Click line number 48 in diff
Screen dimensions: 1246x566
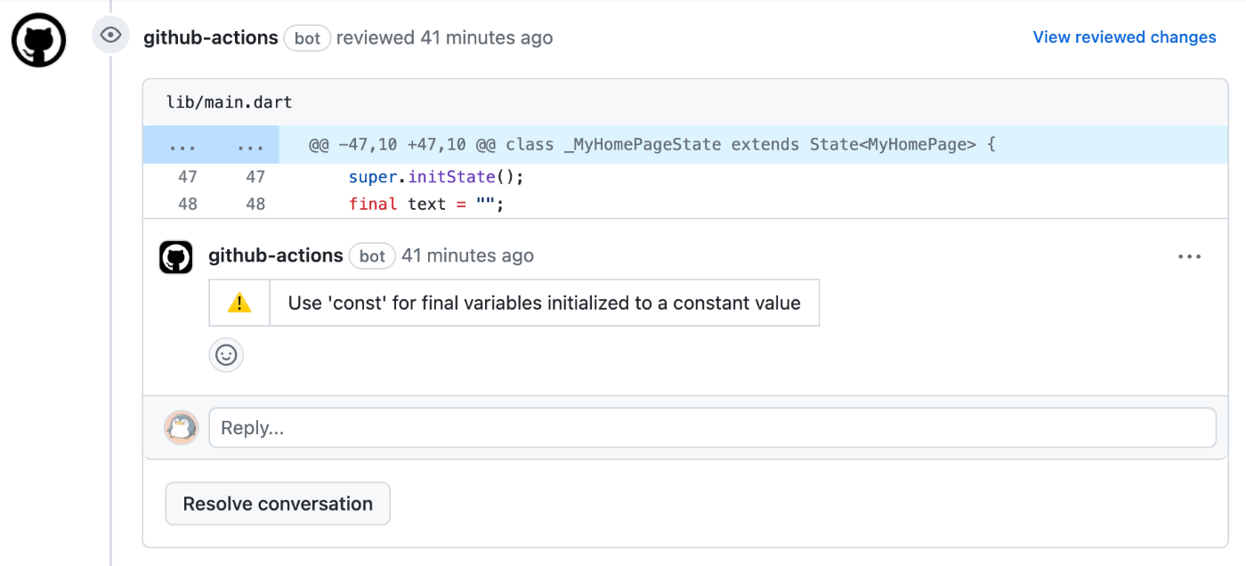[187, 204]
